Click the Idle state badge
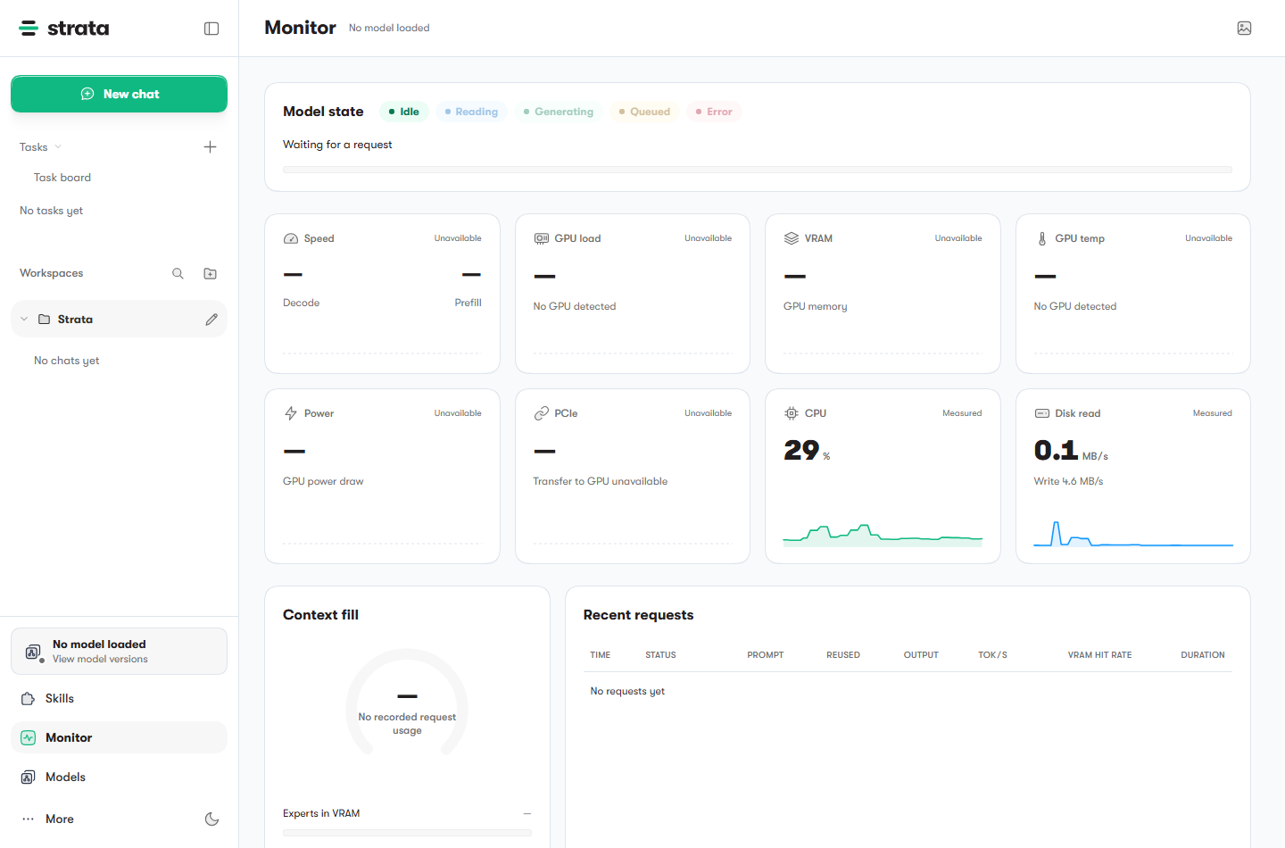 (404, 112)
